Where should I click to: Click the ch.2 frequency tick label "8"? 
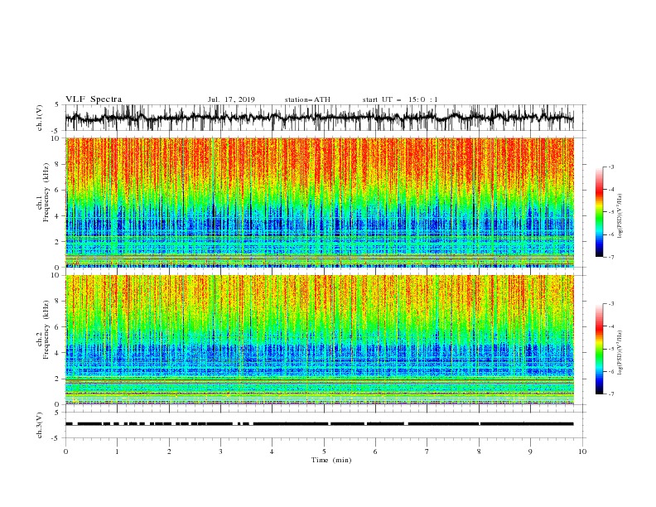[x=57, y=301]
